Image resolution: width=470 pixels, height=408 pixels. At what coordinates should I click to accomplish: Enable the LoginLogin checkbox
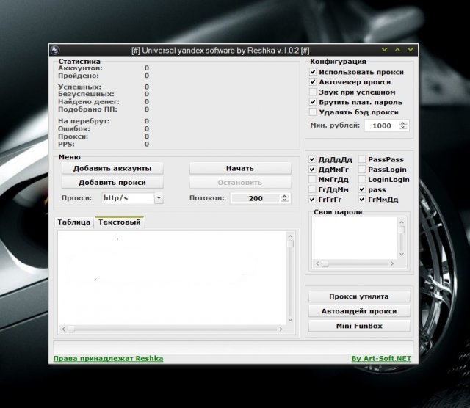[362, 180]
